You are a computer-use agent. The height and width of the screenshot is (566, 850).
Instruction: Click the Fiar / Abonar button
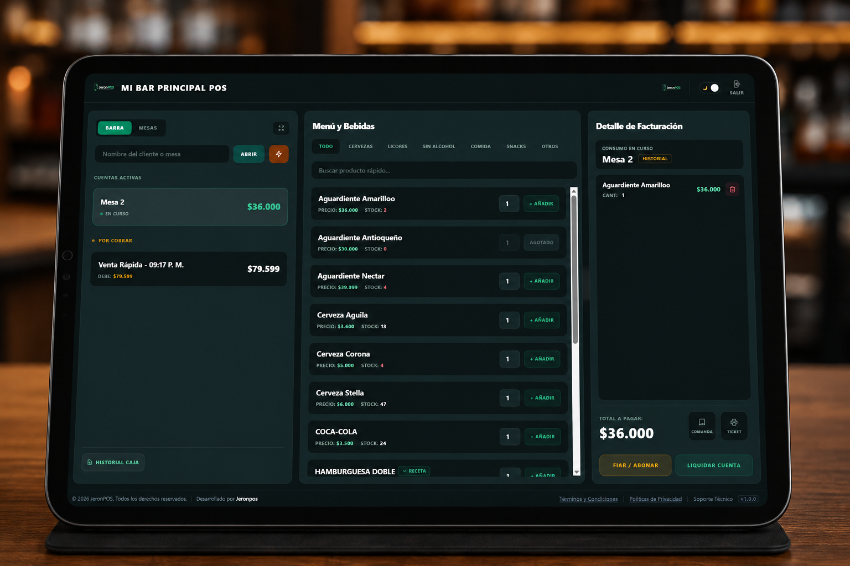point(635,465)
